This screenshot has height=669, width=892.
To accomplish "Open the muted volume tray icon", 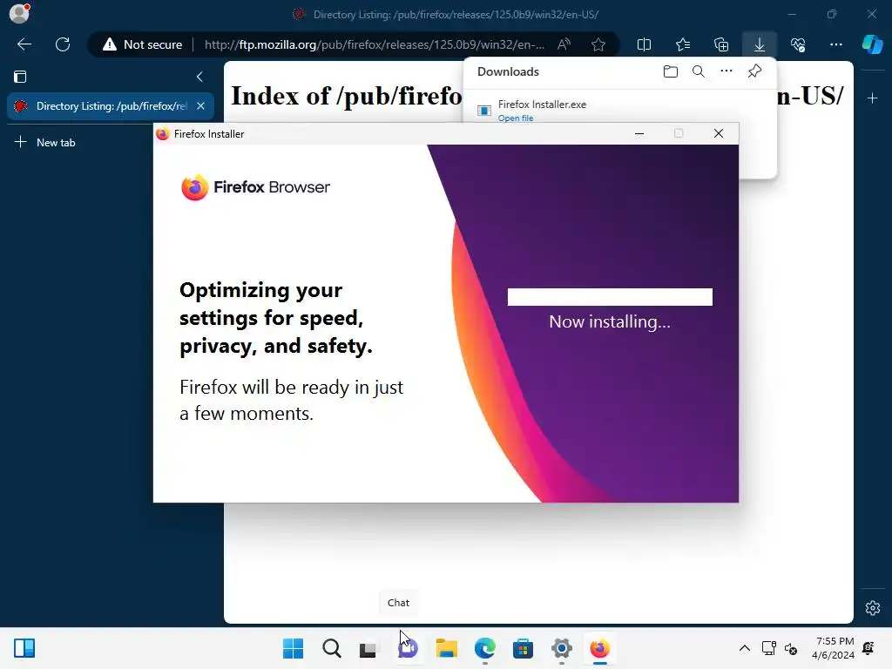I will click(790, 648).
